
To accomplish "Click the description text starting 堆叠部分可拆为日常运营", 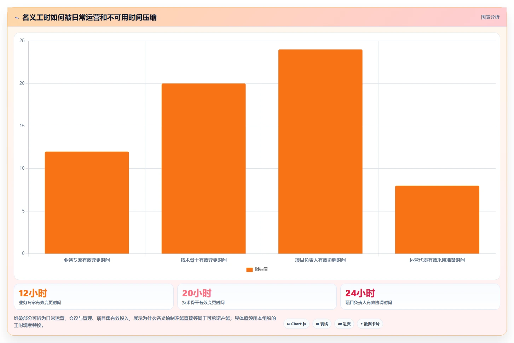I will [x=145, y=322].
